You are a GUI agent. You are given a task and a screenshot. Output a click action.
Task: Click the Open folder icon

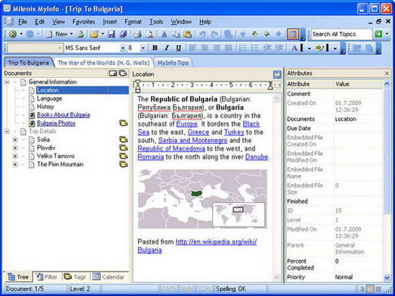tap(94, 34)
